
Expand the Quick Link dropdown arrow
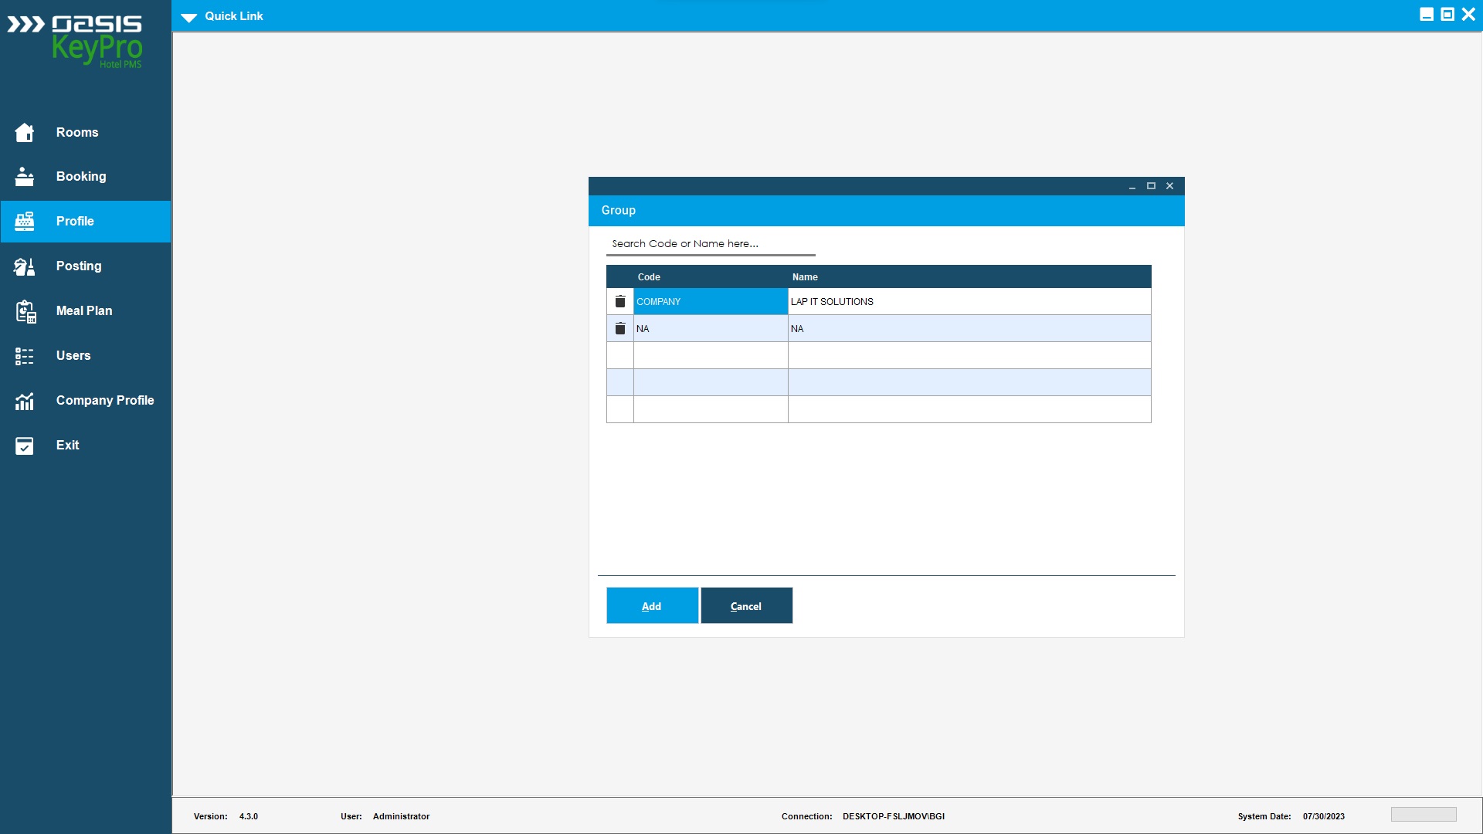[189, 17]
